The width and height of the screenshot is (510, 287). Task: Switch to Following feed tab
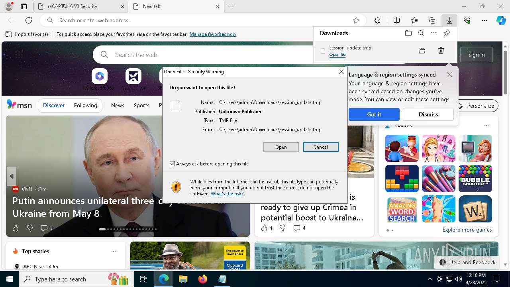pyautogui.click(x=85, y=105)
